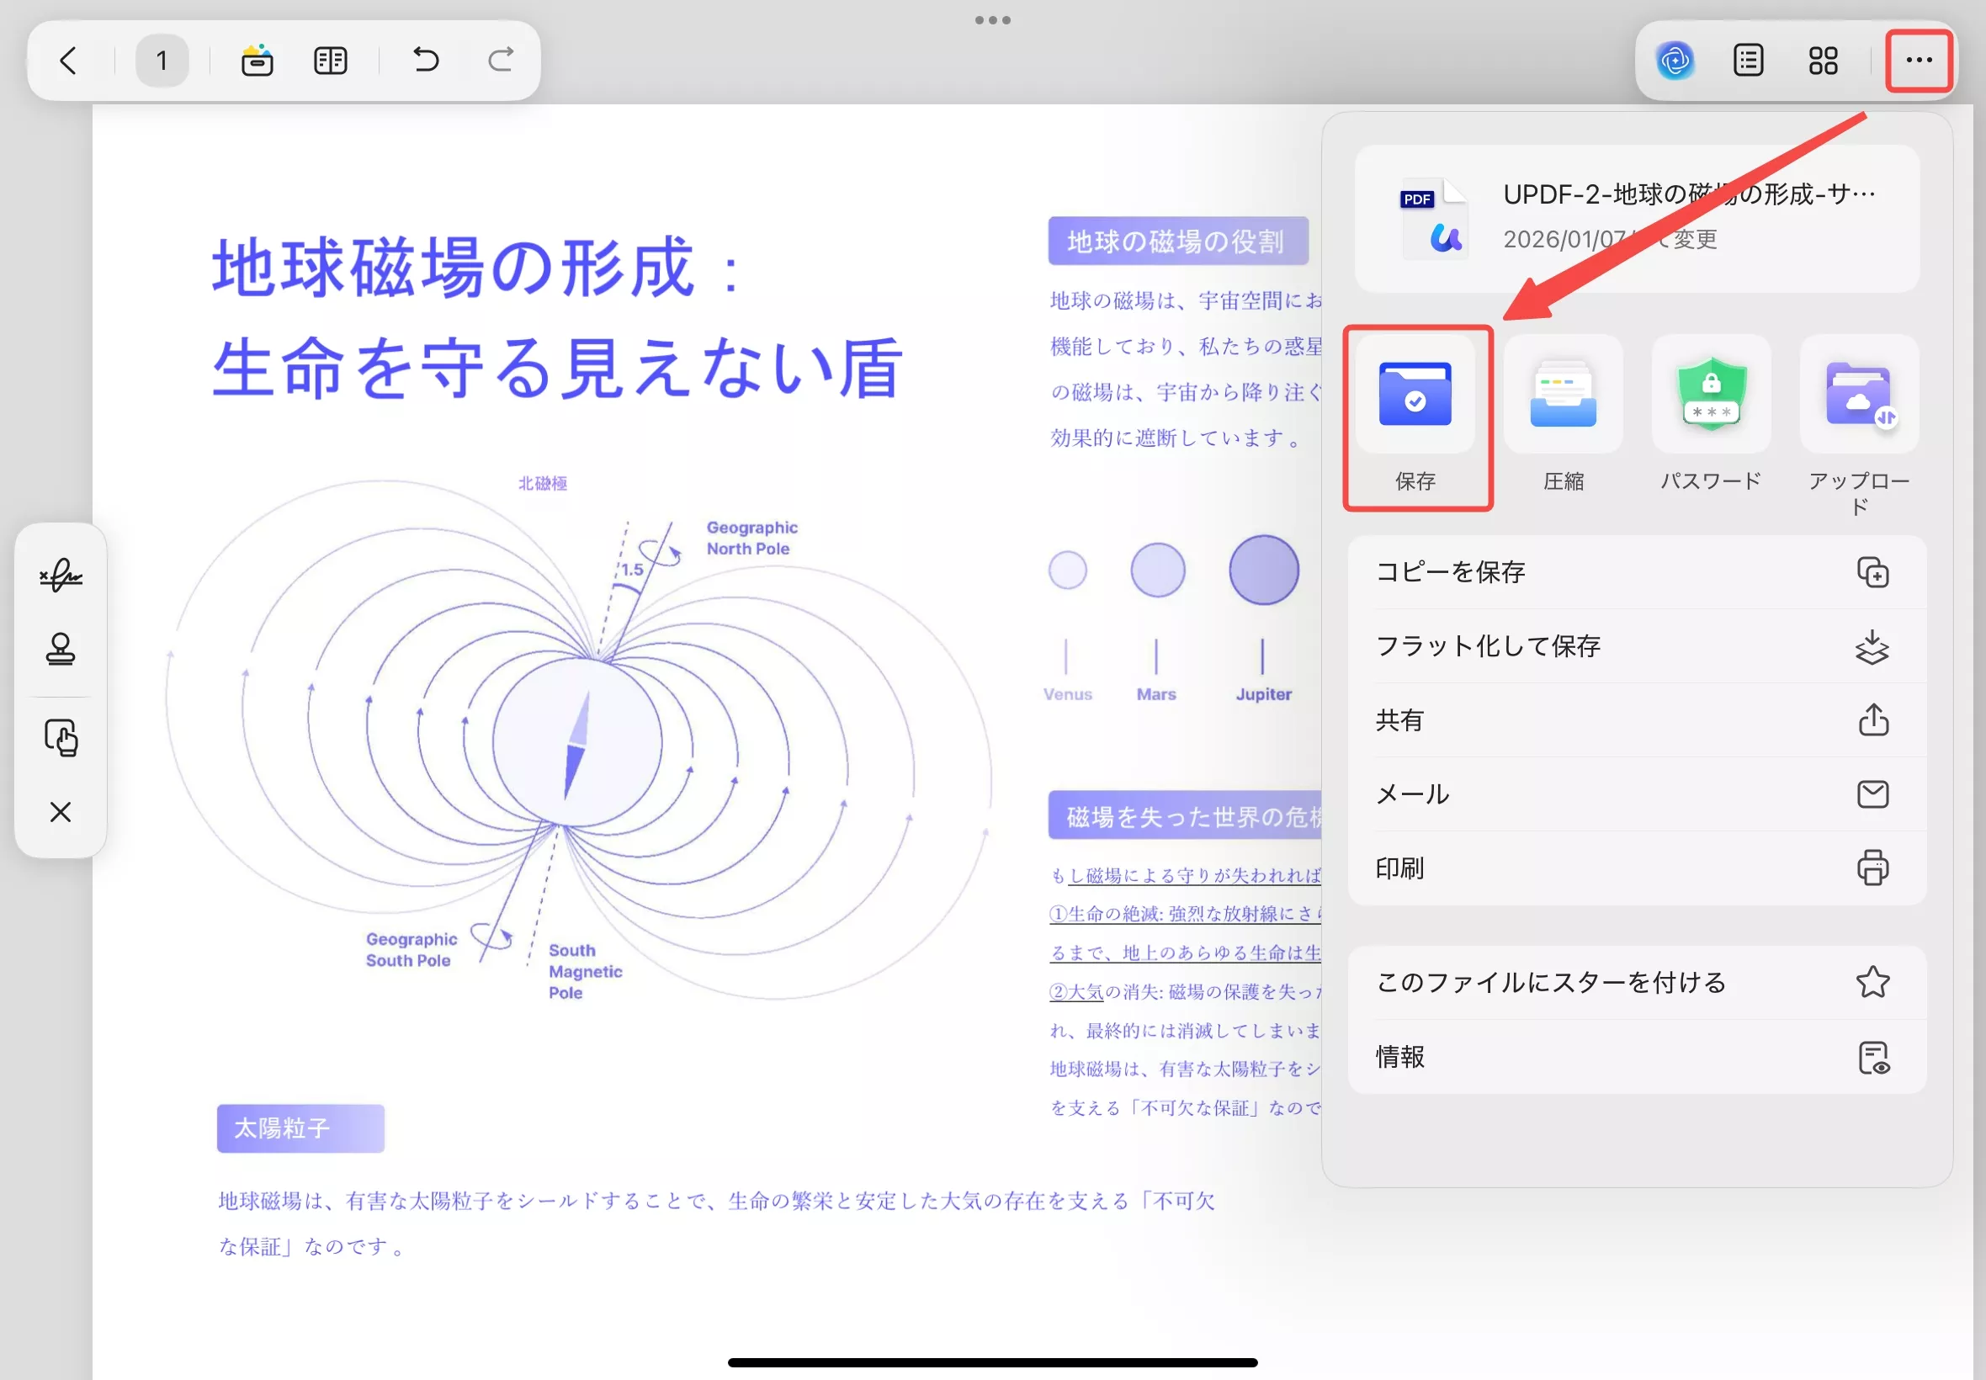Tap the back arrow to exit document
Viewport: 1986px width, 1380px height.
point(67,60)
